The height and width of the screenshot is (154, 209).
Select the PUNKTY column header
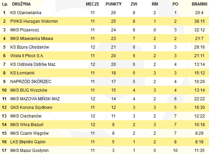(113, 4)
